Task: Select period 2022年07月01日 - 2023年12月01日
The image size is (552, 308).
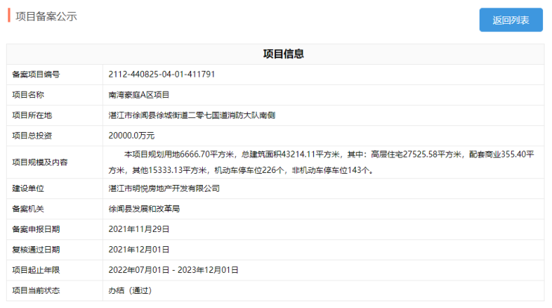Action: 173,270
